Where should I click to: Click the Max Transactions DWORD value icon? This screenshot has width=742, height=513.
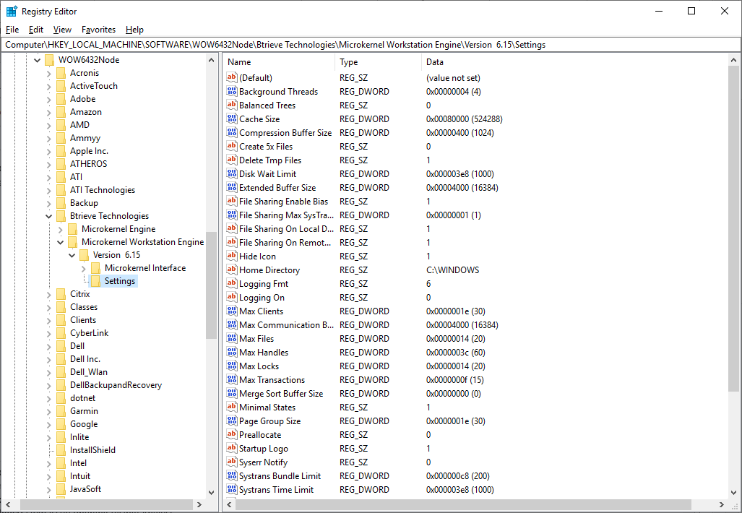click(231, 379)
